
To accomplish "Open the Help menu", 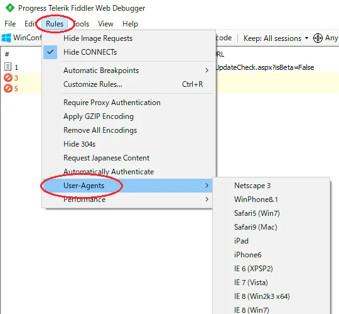I will pyautogui.click(x=130, y=24).
